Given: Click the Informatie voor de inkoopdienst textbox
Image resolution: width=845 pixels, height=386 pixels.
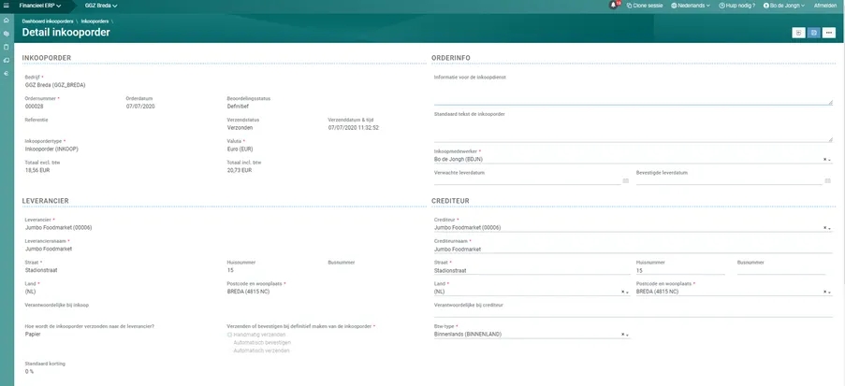Looking at the screenshot, I should coord(632,94).
